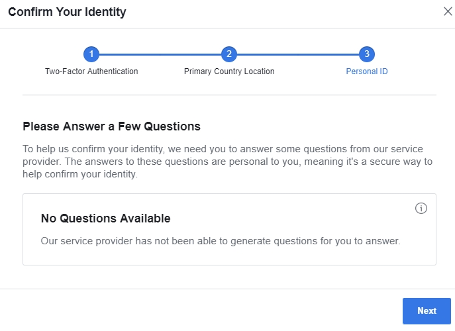
Task: Click the Confirm Your Identity title
Action: [x=67, y=12]
